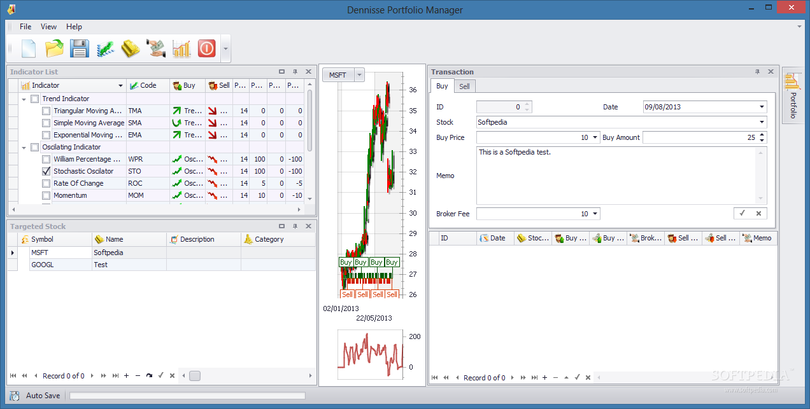Open the Broker Fee dropdown arrow
The image size is (810, 409).
click(x=595, y=214)
